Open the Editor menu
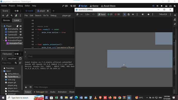Image resolution: width=178 pixels, height=100 pixels. (x=27, y=6)
